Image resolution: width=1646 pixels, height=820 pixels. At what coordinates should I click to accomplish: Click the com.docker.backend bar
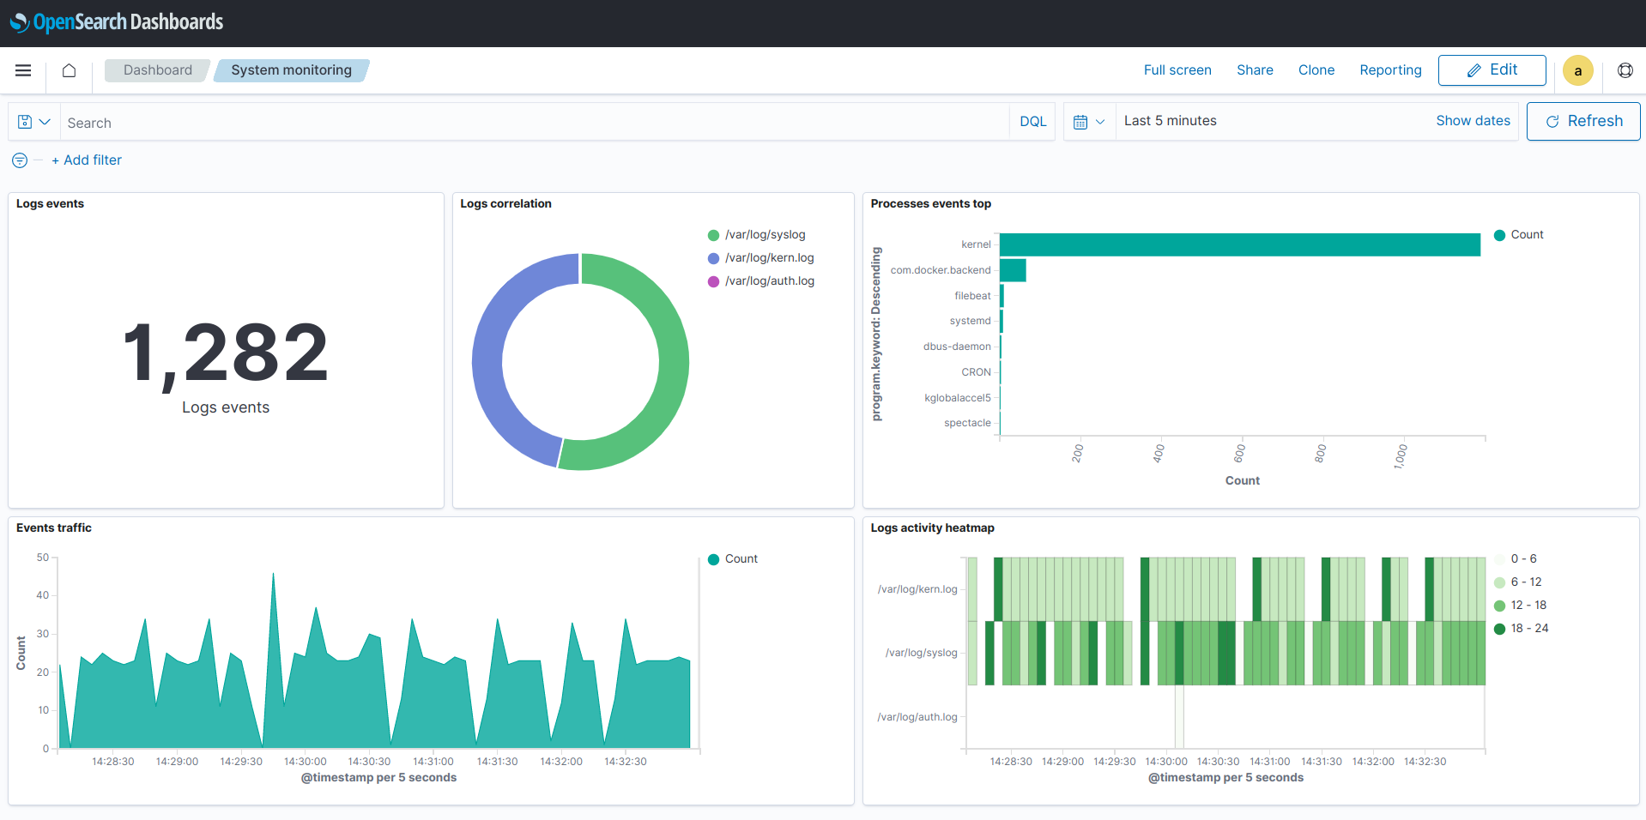click(1014, 270)
